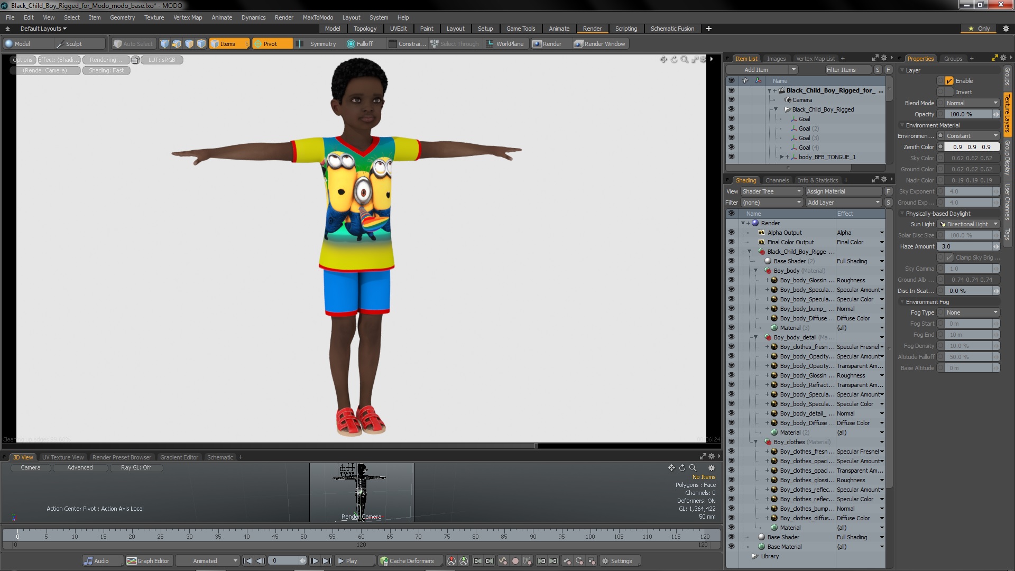Open the Render Window
The height and width of the screenshot is (571, 1015).
coord(600,44)
